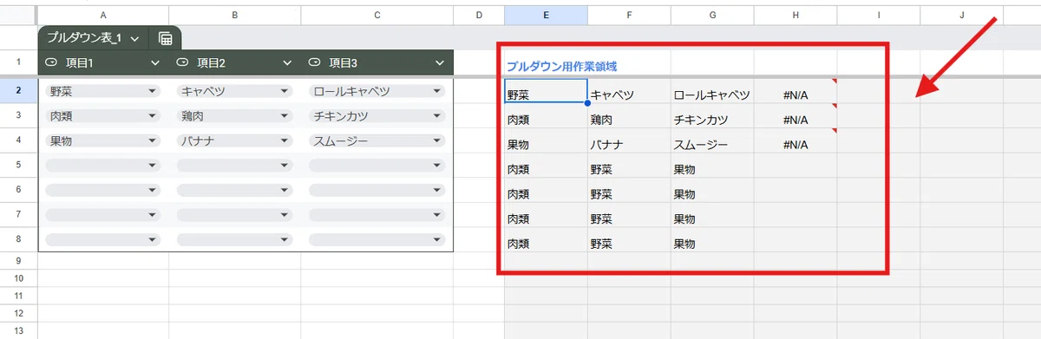The height and width of the screenshot is (339, 1041).
Task: Select row 13 header
Action: point(19,332)
